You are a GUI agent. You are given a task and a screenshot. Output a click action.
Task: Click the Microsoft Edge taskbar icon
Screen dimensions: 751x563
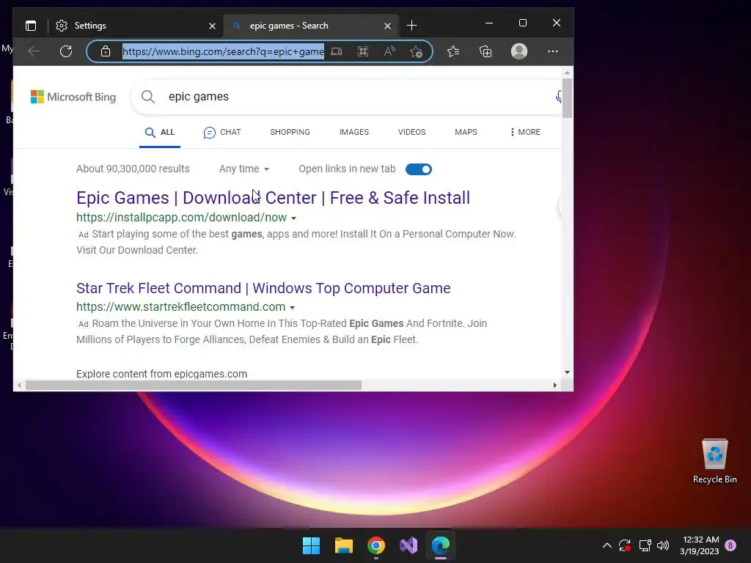[441, 545]
